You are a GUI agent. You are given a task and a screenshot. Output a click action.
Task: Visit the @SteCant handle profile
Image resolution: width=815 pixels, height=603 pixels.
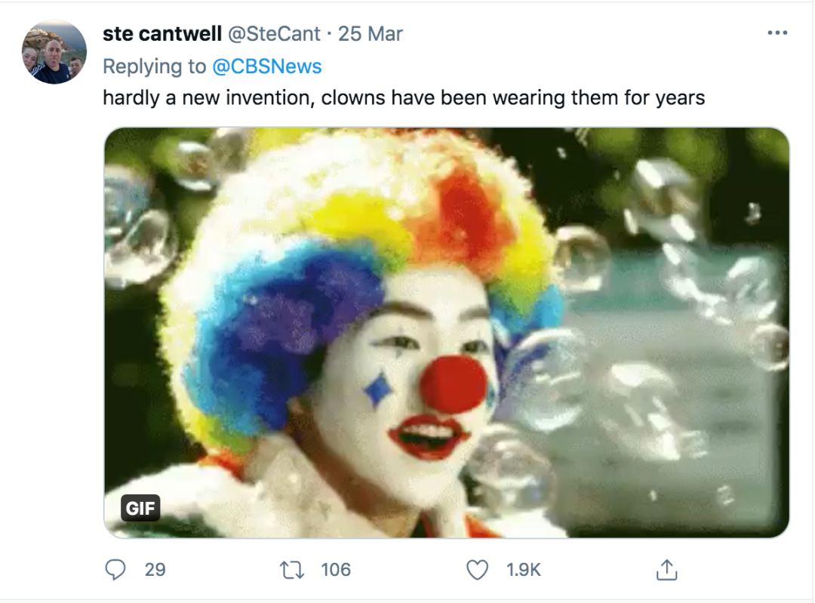coord(275,34)
